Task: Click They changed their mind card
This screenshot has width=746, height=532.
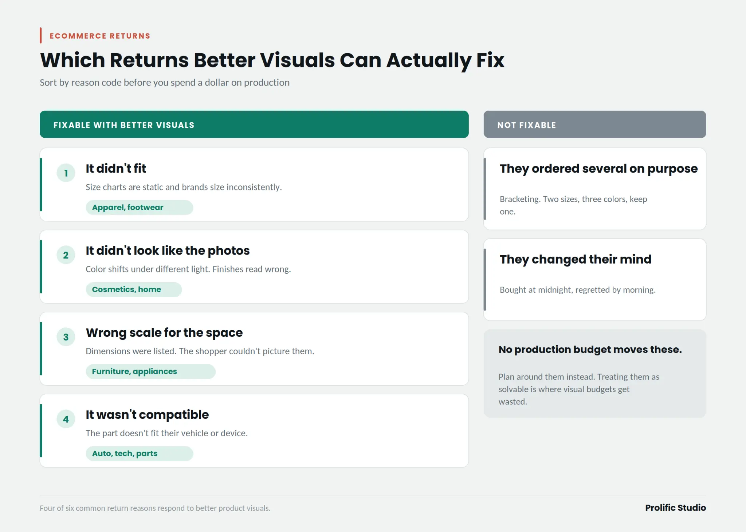Action: coord(595,280)
